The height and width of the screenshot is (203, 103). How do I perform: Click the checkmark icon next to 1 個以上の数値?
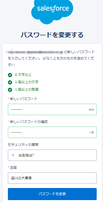(10, 90)
